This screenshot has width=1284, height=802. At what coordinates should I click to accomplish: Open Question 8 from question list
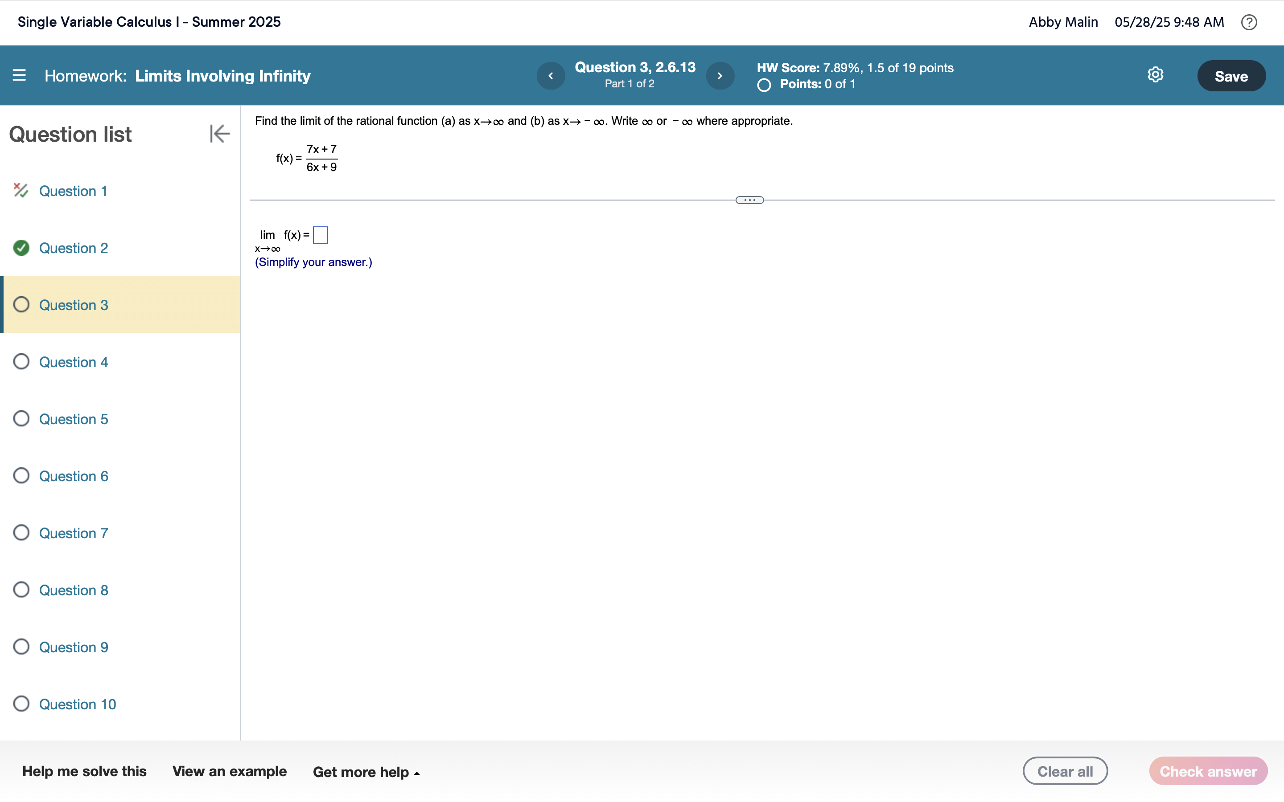tap(73, 590)
